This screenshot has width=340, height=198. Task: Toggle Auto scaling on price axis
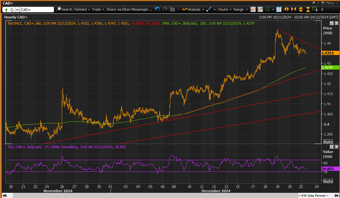[x=328, y=142]
